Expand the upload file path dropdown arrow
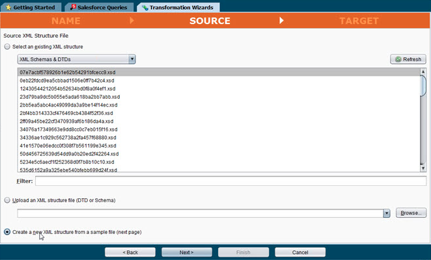 pyautogui.click(x=386, y=213)
